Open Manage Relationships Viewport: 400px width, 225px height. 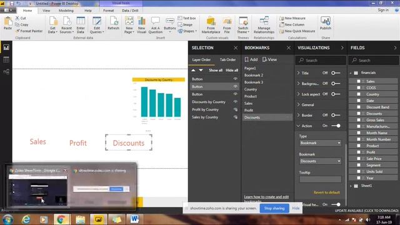point(264,25)
